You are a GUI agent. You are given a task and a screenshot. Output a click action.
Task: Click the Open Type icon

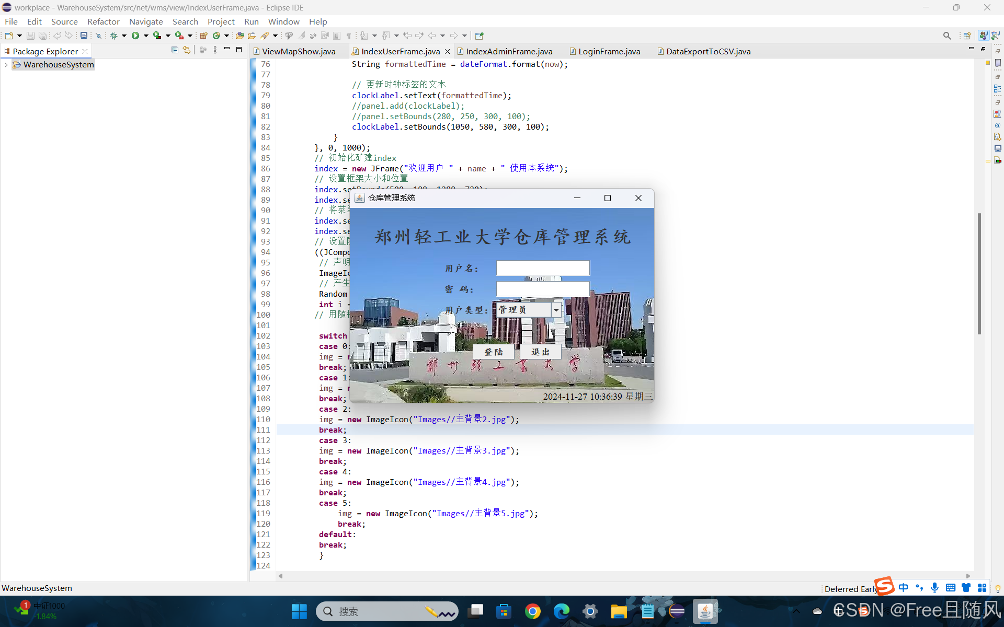click(x=240, y=36)
